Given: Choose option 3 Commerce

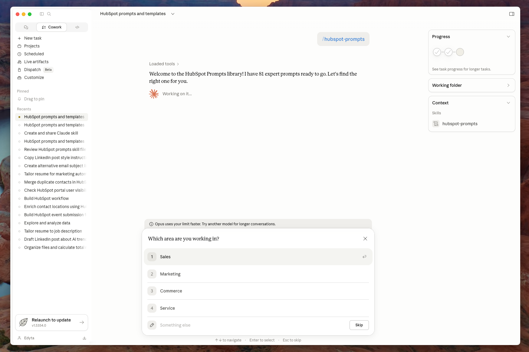Looking at the screenshot, I should [258, 291].
